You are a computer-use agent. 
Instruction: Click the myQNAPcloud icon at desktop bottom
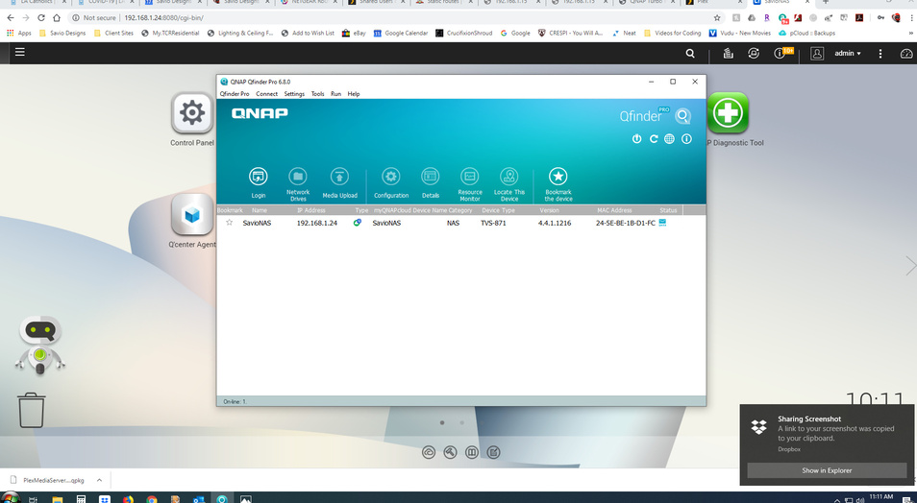point(429,452)
